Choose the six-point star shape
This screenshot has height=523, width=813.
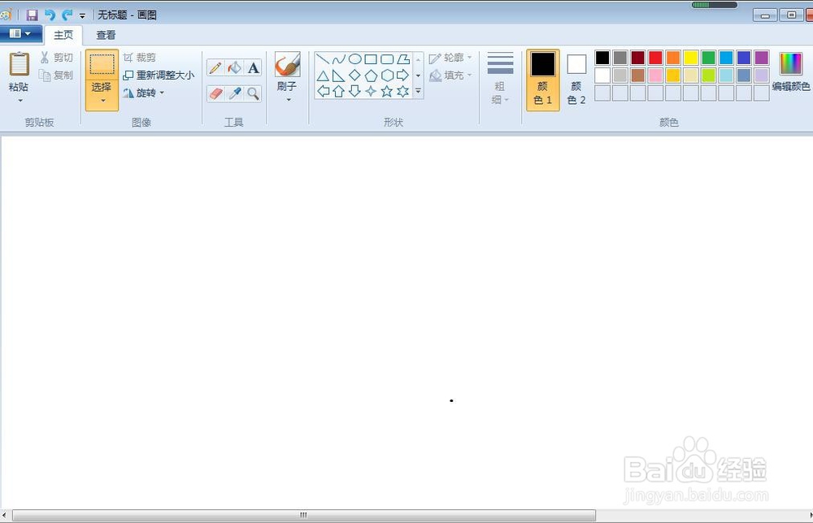[403, 92]
